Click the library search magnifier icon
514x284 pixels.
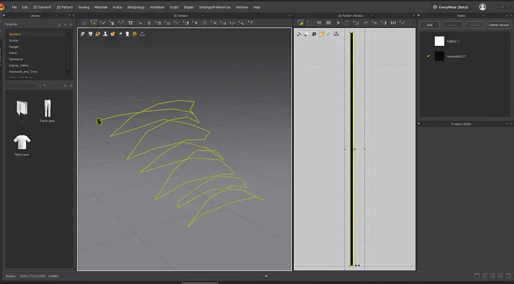[x=40, y=86]
